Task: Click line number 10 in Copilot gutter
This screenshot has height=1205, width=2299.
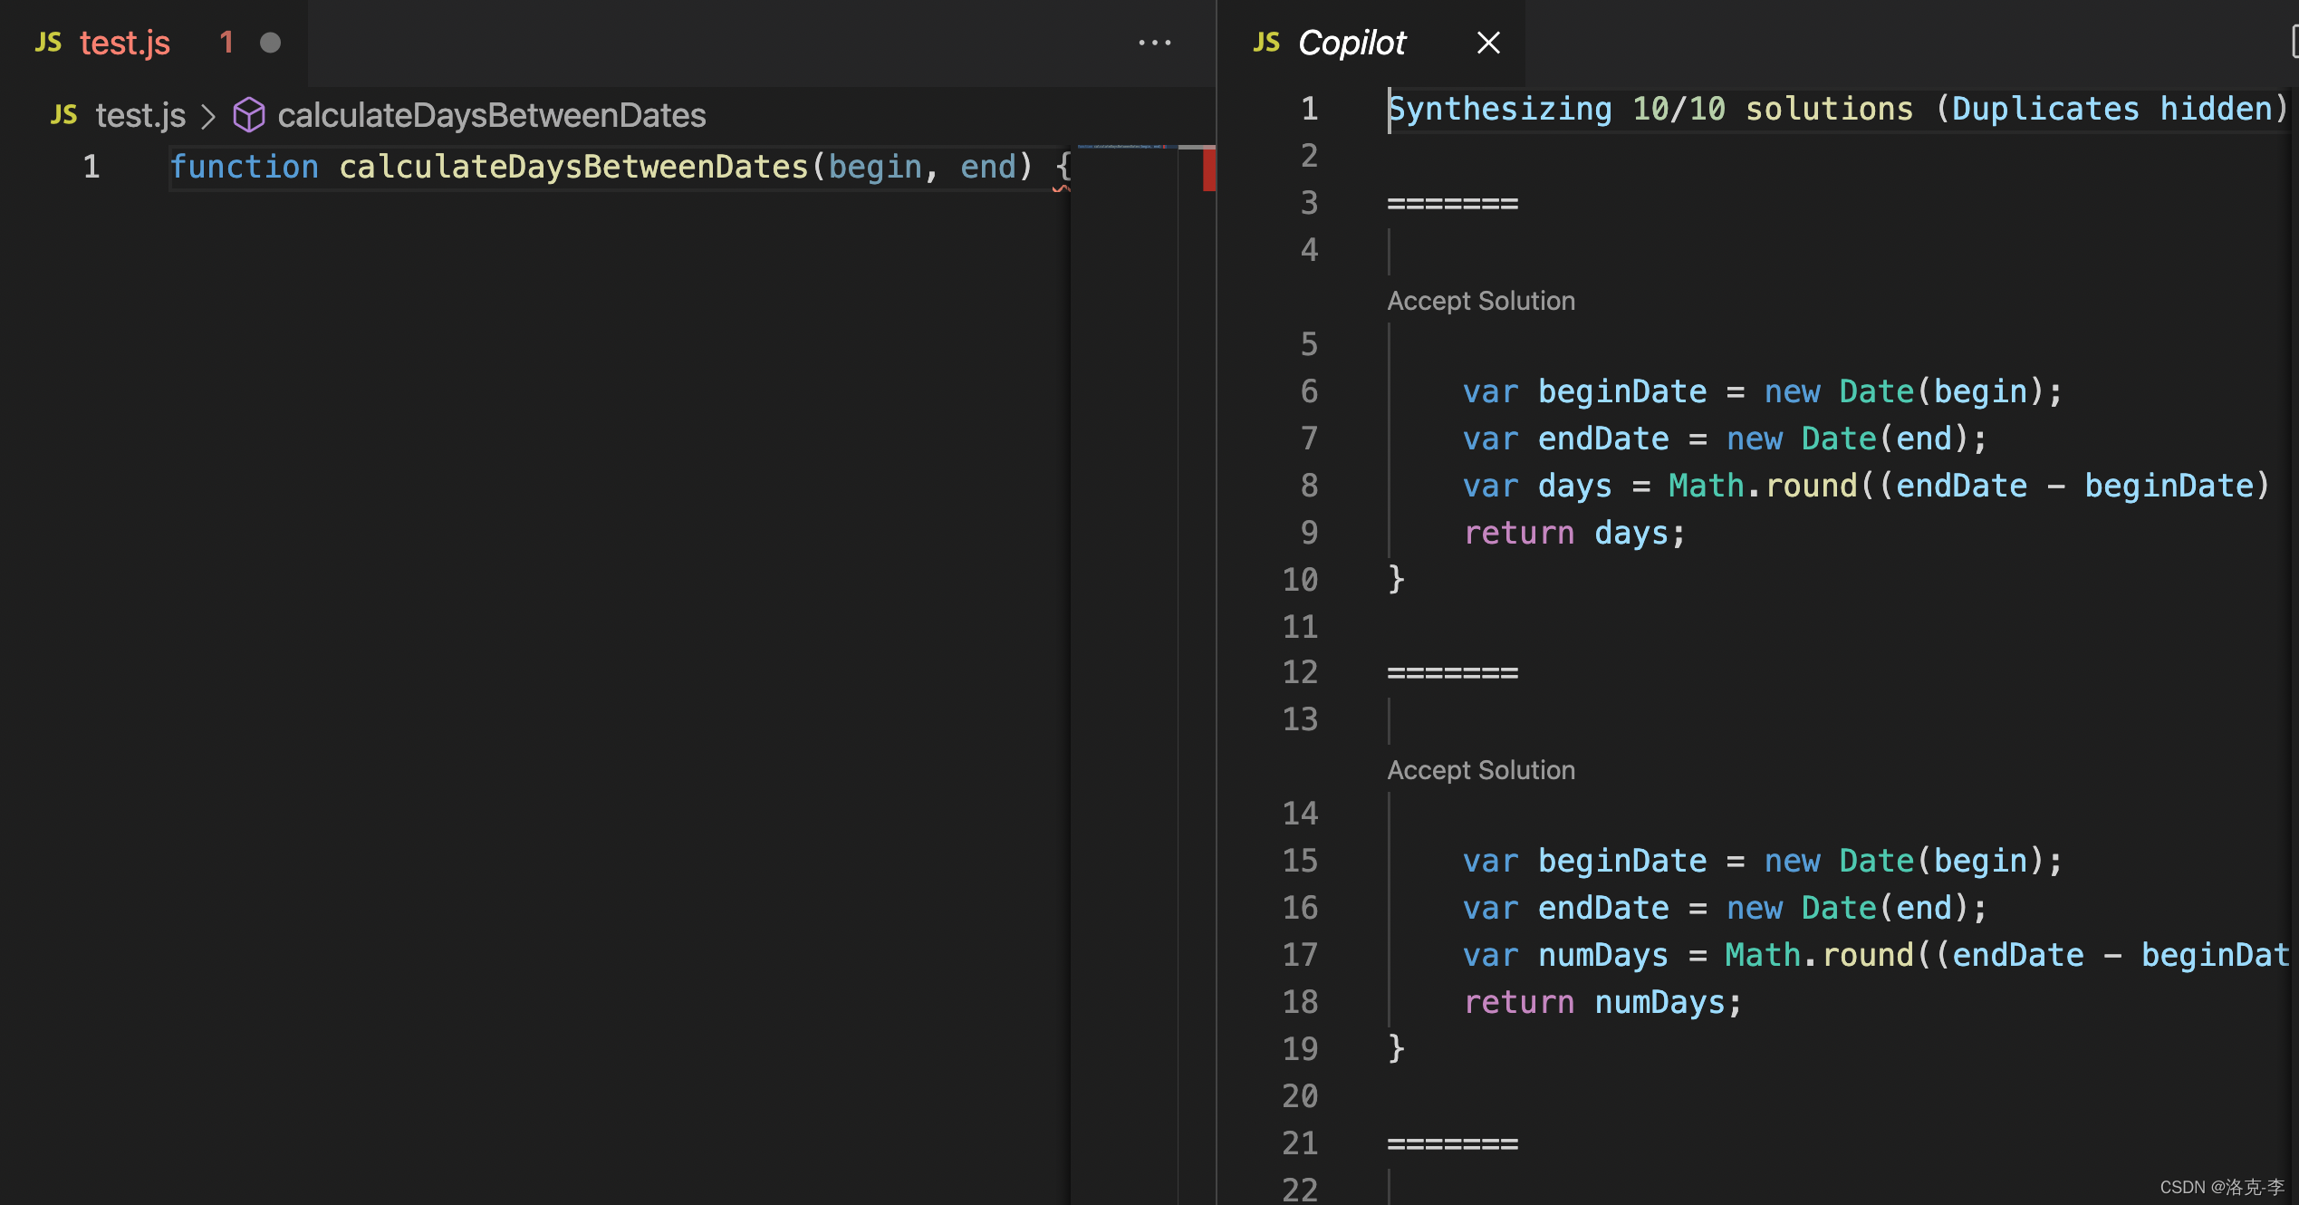Action: coord(1300,580)
